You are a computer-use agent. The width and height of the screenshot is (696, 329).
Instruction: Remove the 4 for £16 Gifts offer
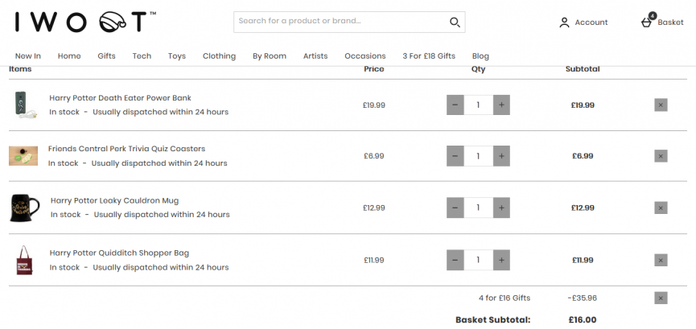point(661,298)
